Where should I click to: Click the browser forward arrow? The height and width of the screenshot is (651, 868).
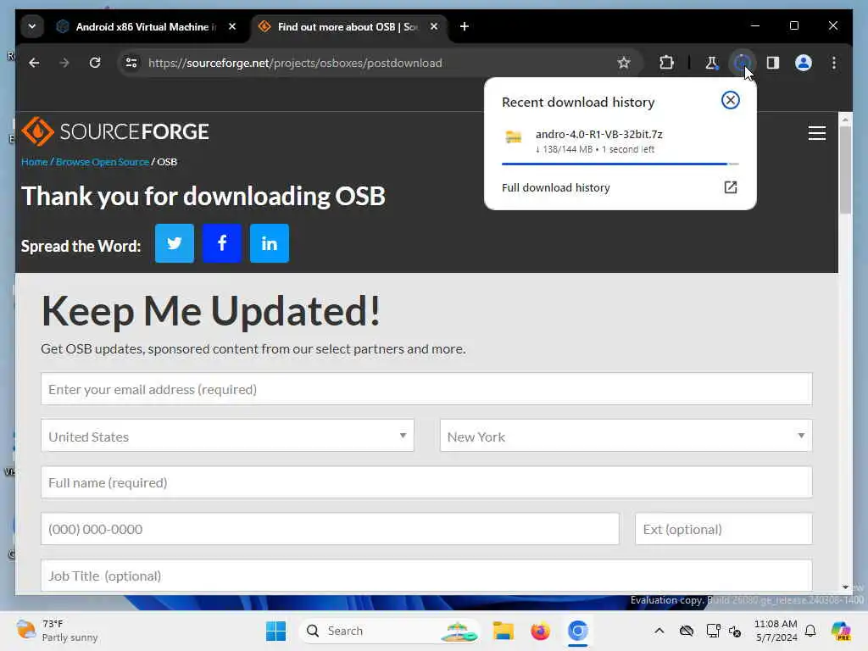[x=64, y=63]
